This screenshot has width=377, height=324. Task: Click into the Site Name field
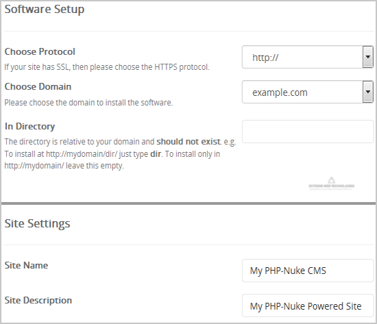coord(308,271)
